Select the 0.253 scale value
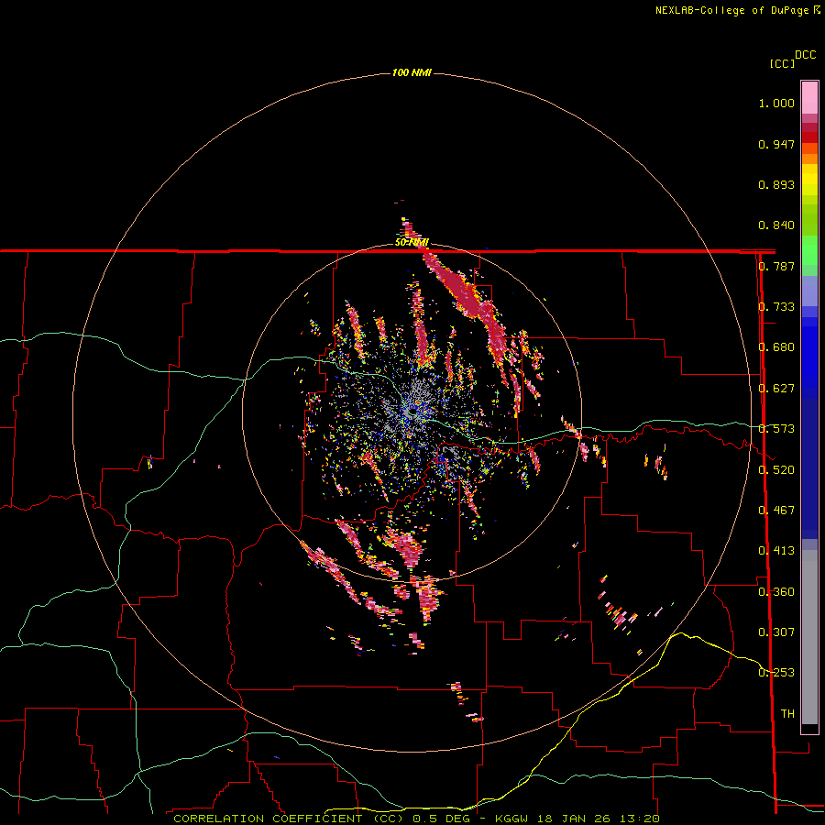Screen dimensions: 825x825 [x=776, y=673]
